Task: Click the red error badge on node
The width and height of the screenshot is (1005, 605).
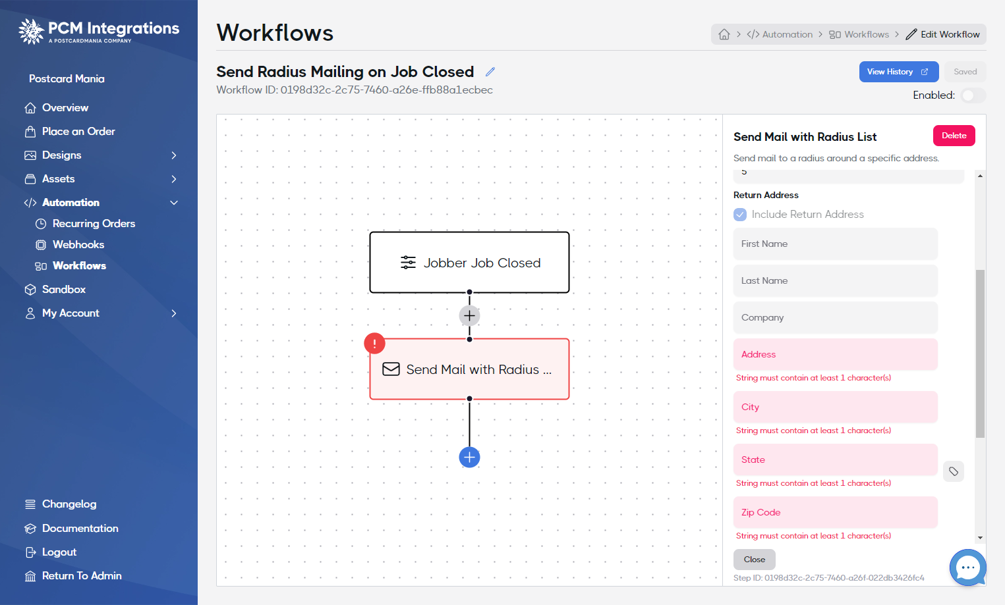Action: coord(374,344)
